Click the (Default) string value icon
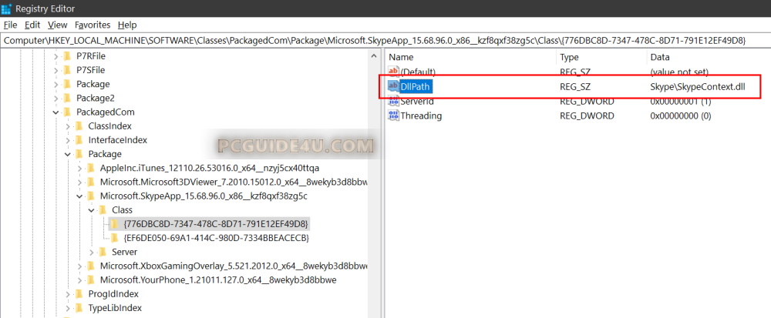The width and height of the screenshot is (771, 318). point(393,72)
